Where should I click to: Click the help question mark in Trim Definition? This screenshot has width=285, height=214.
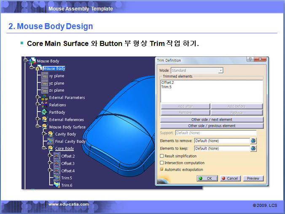pyautogui.click(x=250, y=60)
